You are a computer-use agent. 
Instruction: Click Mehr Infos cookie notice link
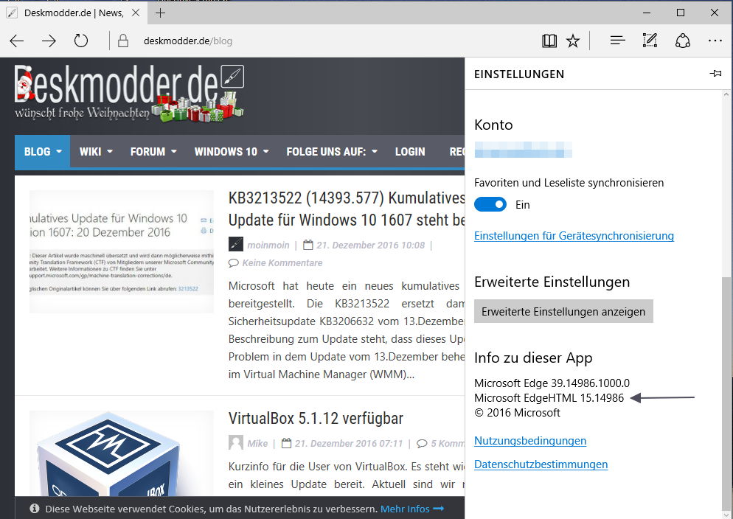click(x=411, y=509)
